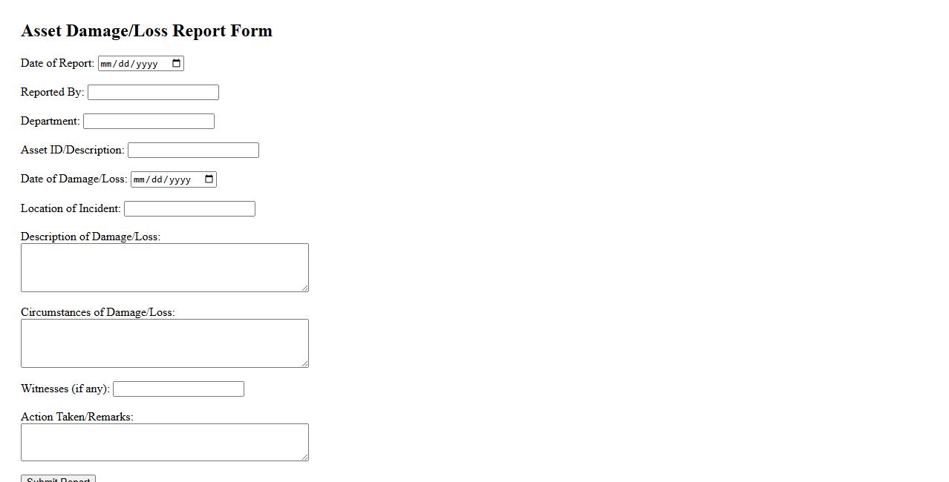The width and height of the screenshot is (949, 482).
Task: Click resize handle of Circumstances of Damage/Loss box
Action: [304, 363]
